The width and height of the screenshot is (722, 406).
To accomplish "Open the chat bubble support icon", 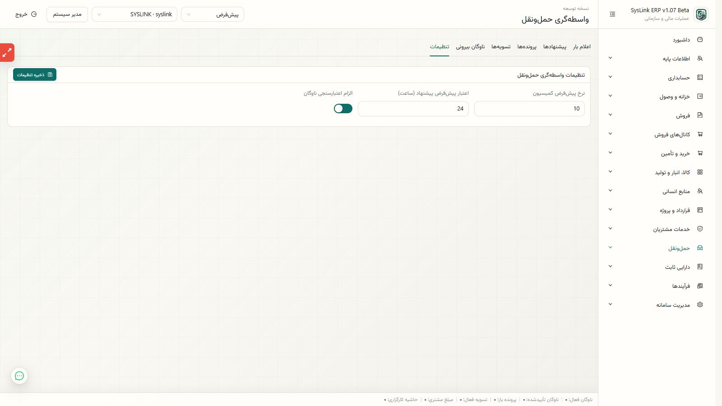I will (x=19, y=376).
